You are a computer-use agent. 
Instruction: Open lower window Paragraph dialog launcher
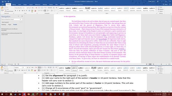(x=57, y=73)
